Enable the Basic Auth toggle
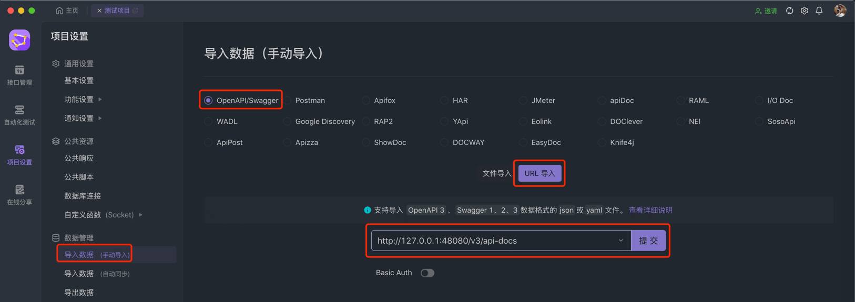Screen dimensions: 855x302 pyautogui.click(x=427, y=273)
